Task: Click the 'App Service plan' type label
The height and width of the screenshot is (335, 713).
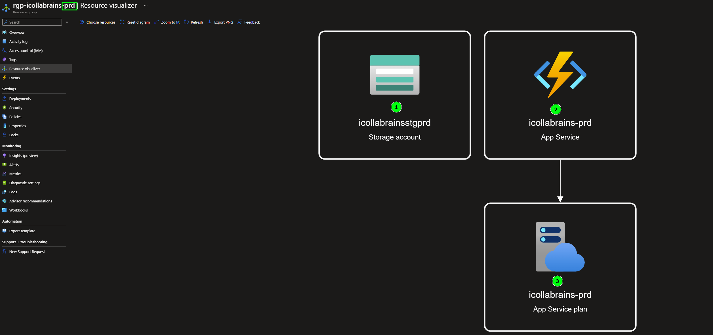Action: point(560,309)
